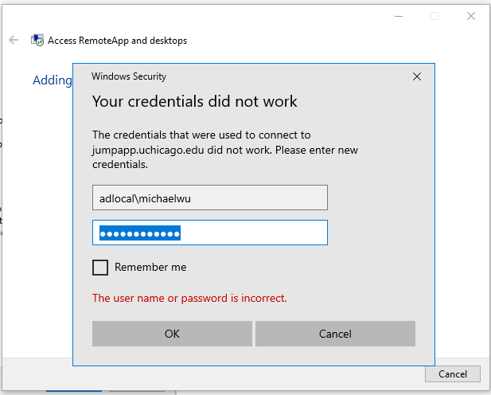Click the adlocal\michaelwu username field
Screen dimensions: 491x395
point(210,197)
